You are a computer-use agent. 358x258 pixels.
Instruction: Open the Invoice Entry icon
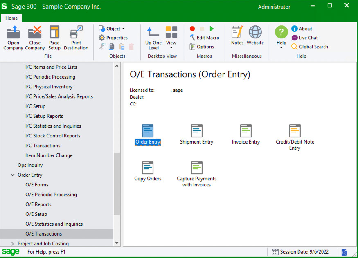pyautogui.click(x=245, y=131)
